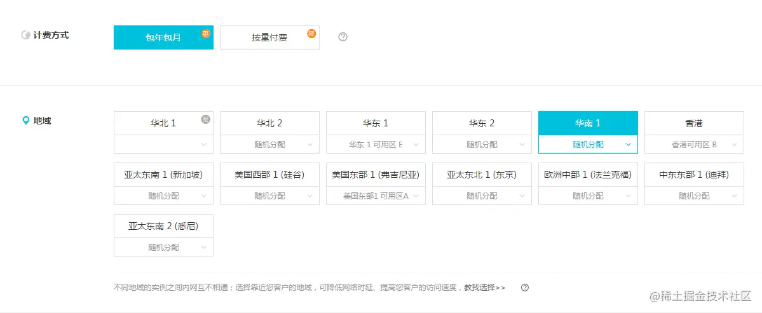Choose 美国东部 1 (弗吉尼亚) region
Viewport: 762px width, 313px height.
point(376,175)
